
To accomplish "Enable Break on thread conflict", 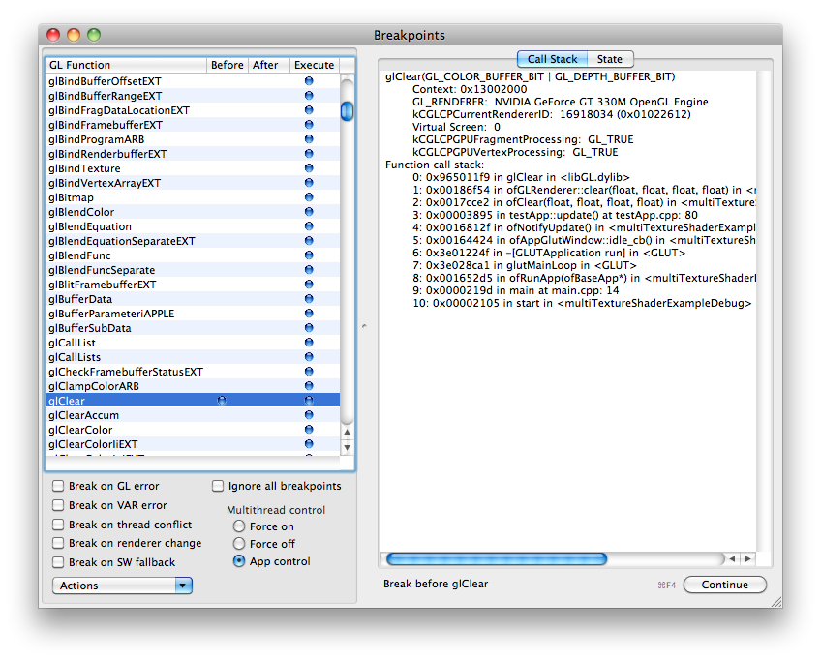I will (x=58, y=525).
